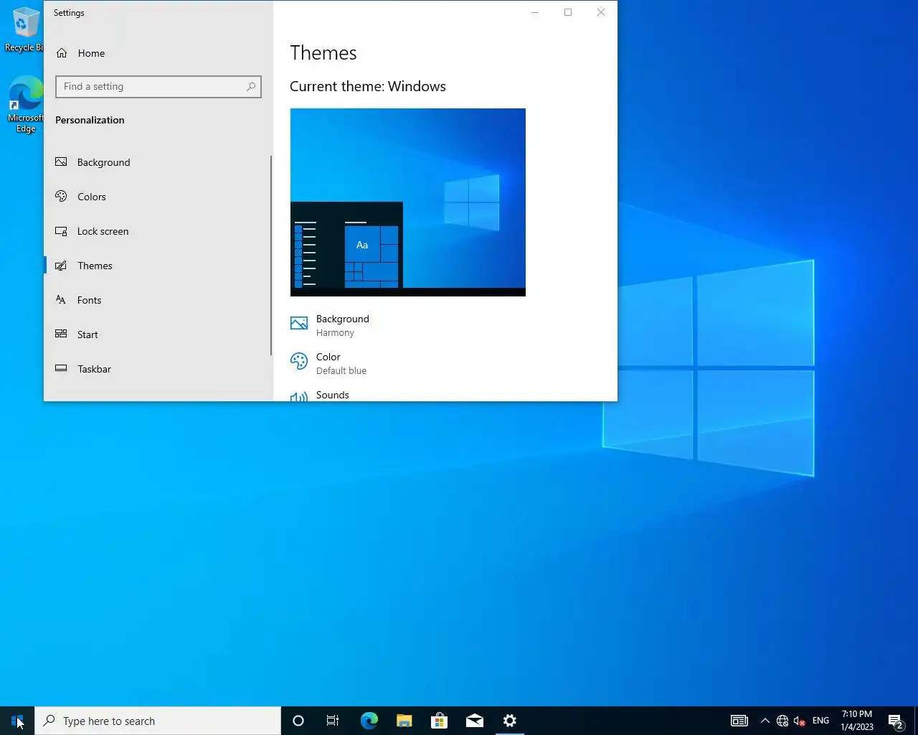
Task: Open the clock showing 7:10 PM
Action: coord(857,721)
